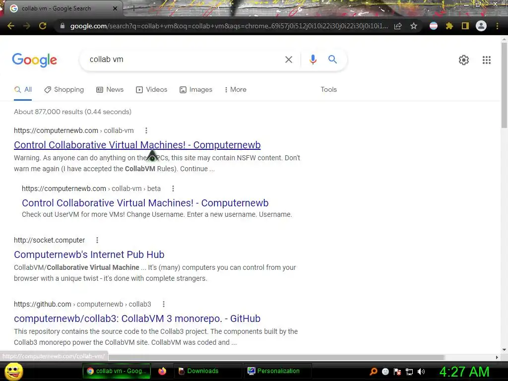Open the volume speaker tray icon
508x381 pixels.
421,372
